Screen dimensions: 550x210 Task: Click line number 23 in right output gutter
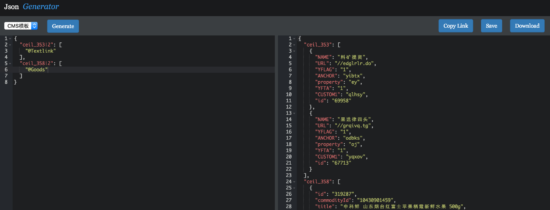tap(289, 175)
